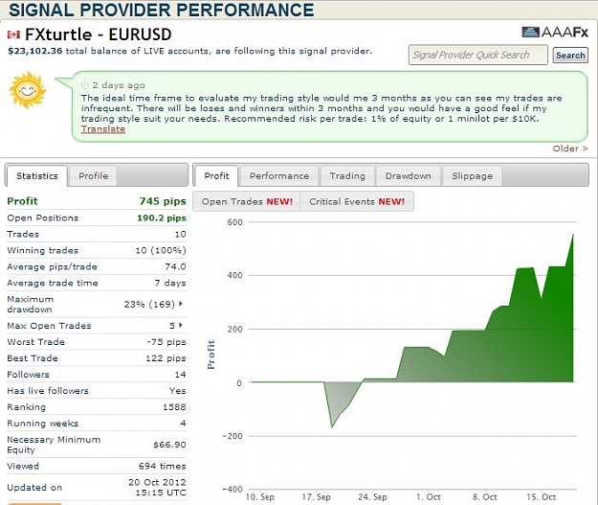
Task: Click the Translate link
Action: pos(103,129)
